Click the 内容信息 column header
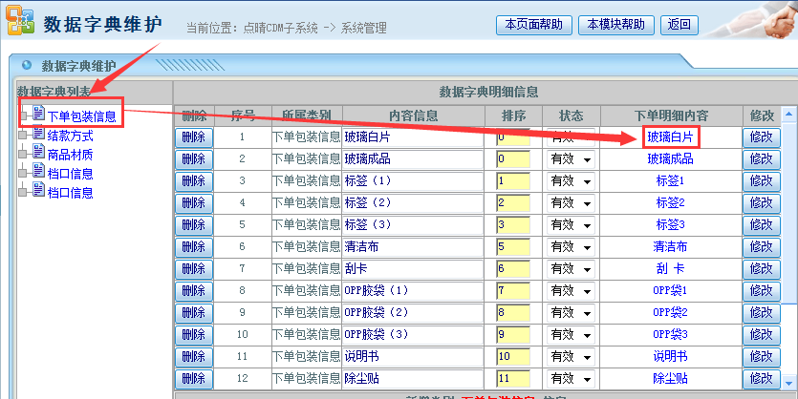This screenshot has width=798, height=399. tap(413, 115)
